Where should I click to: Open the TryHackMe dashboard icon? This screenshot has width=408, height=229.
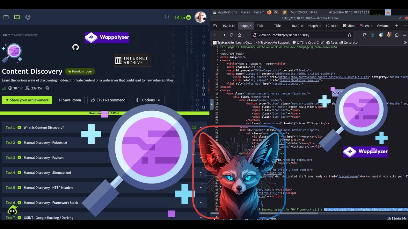(x=6, y=17)
